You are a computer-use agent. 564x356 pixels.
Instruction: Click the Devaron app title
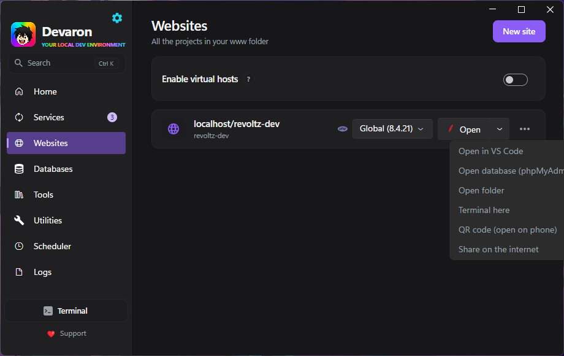[x=67, y=32]
